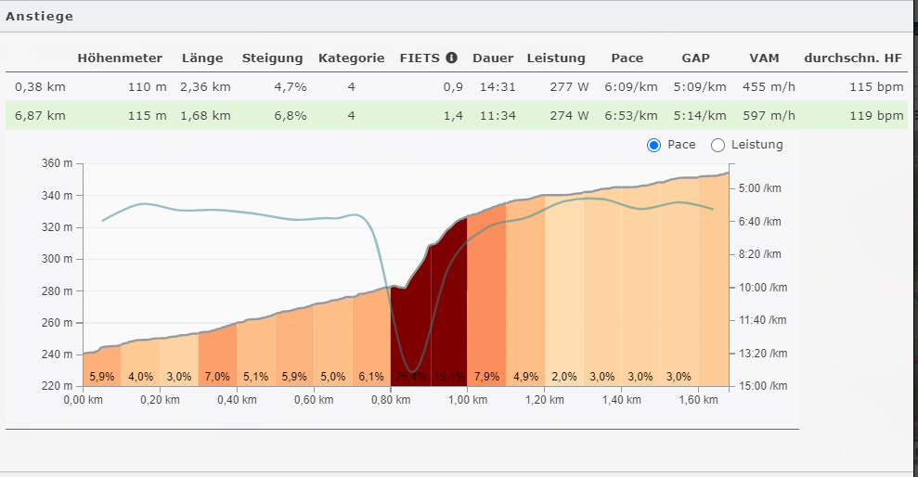
Task: Click the VAM column header
Action: [x=763, y=58]
